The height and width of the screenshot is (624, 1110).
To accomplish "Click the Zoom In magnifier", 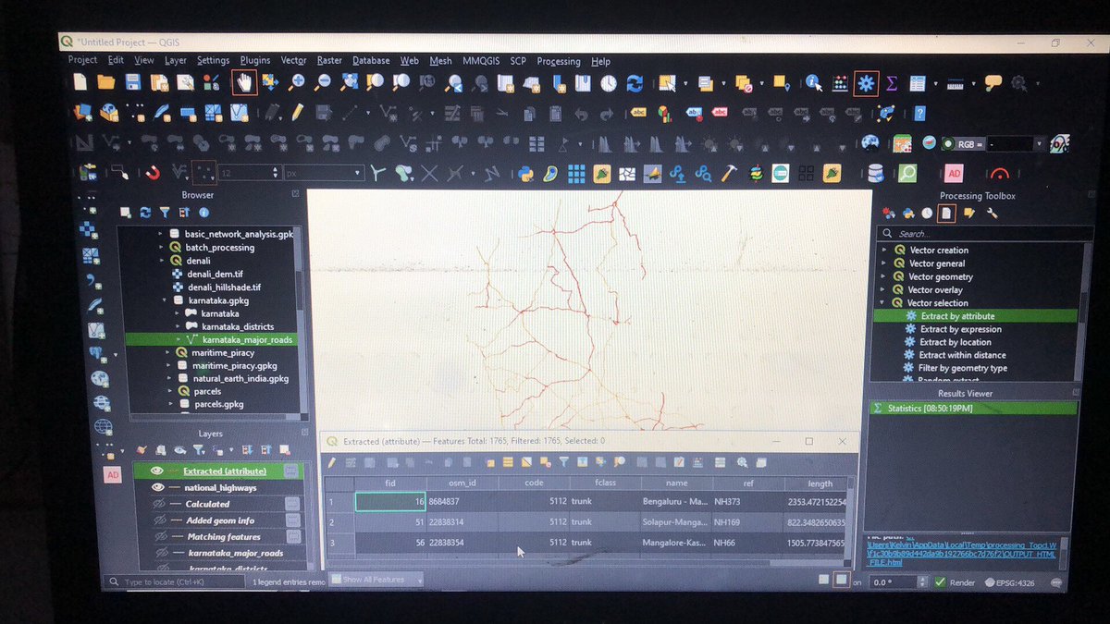I will tap(296, 82).
